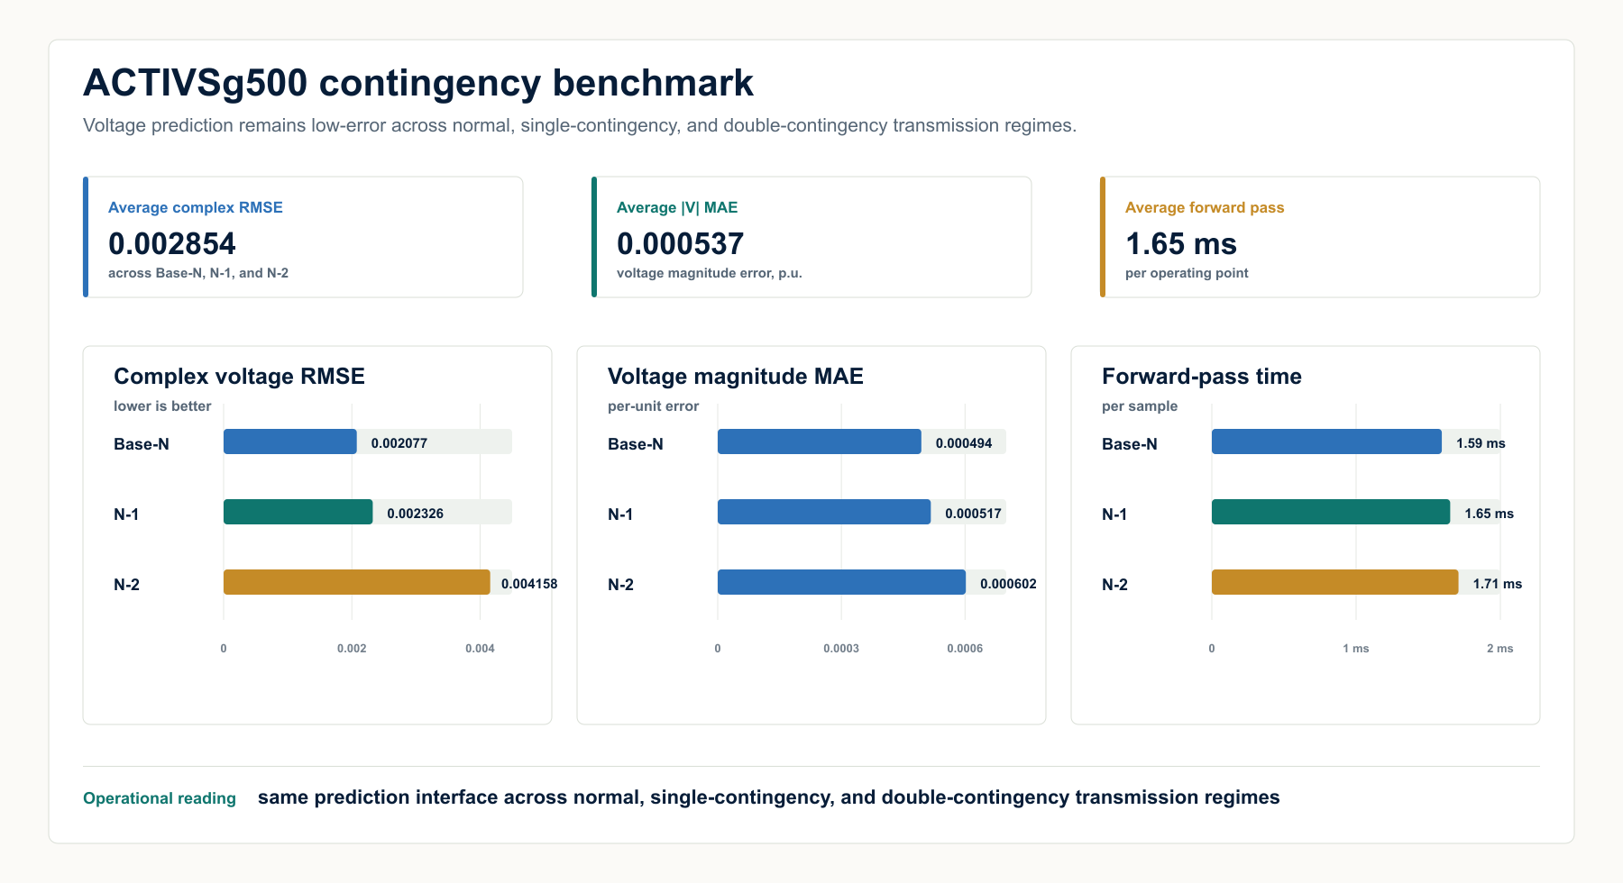
Task: Click the 0.002326 RMSE value label
Action: click(416, 514)
